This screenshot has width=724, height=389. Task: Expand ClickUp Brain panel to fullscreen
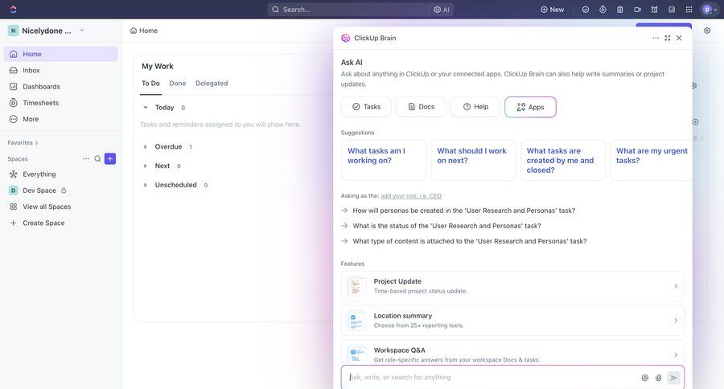(667, 38)
